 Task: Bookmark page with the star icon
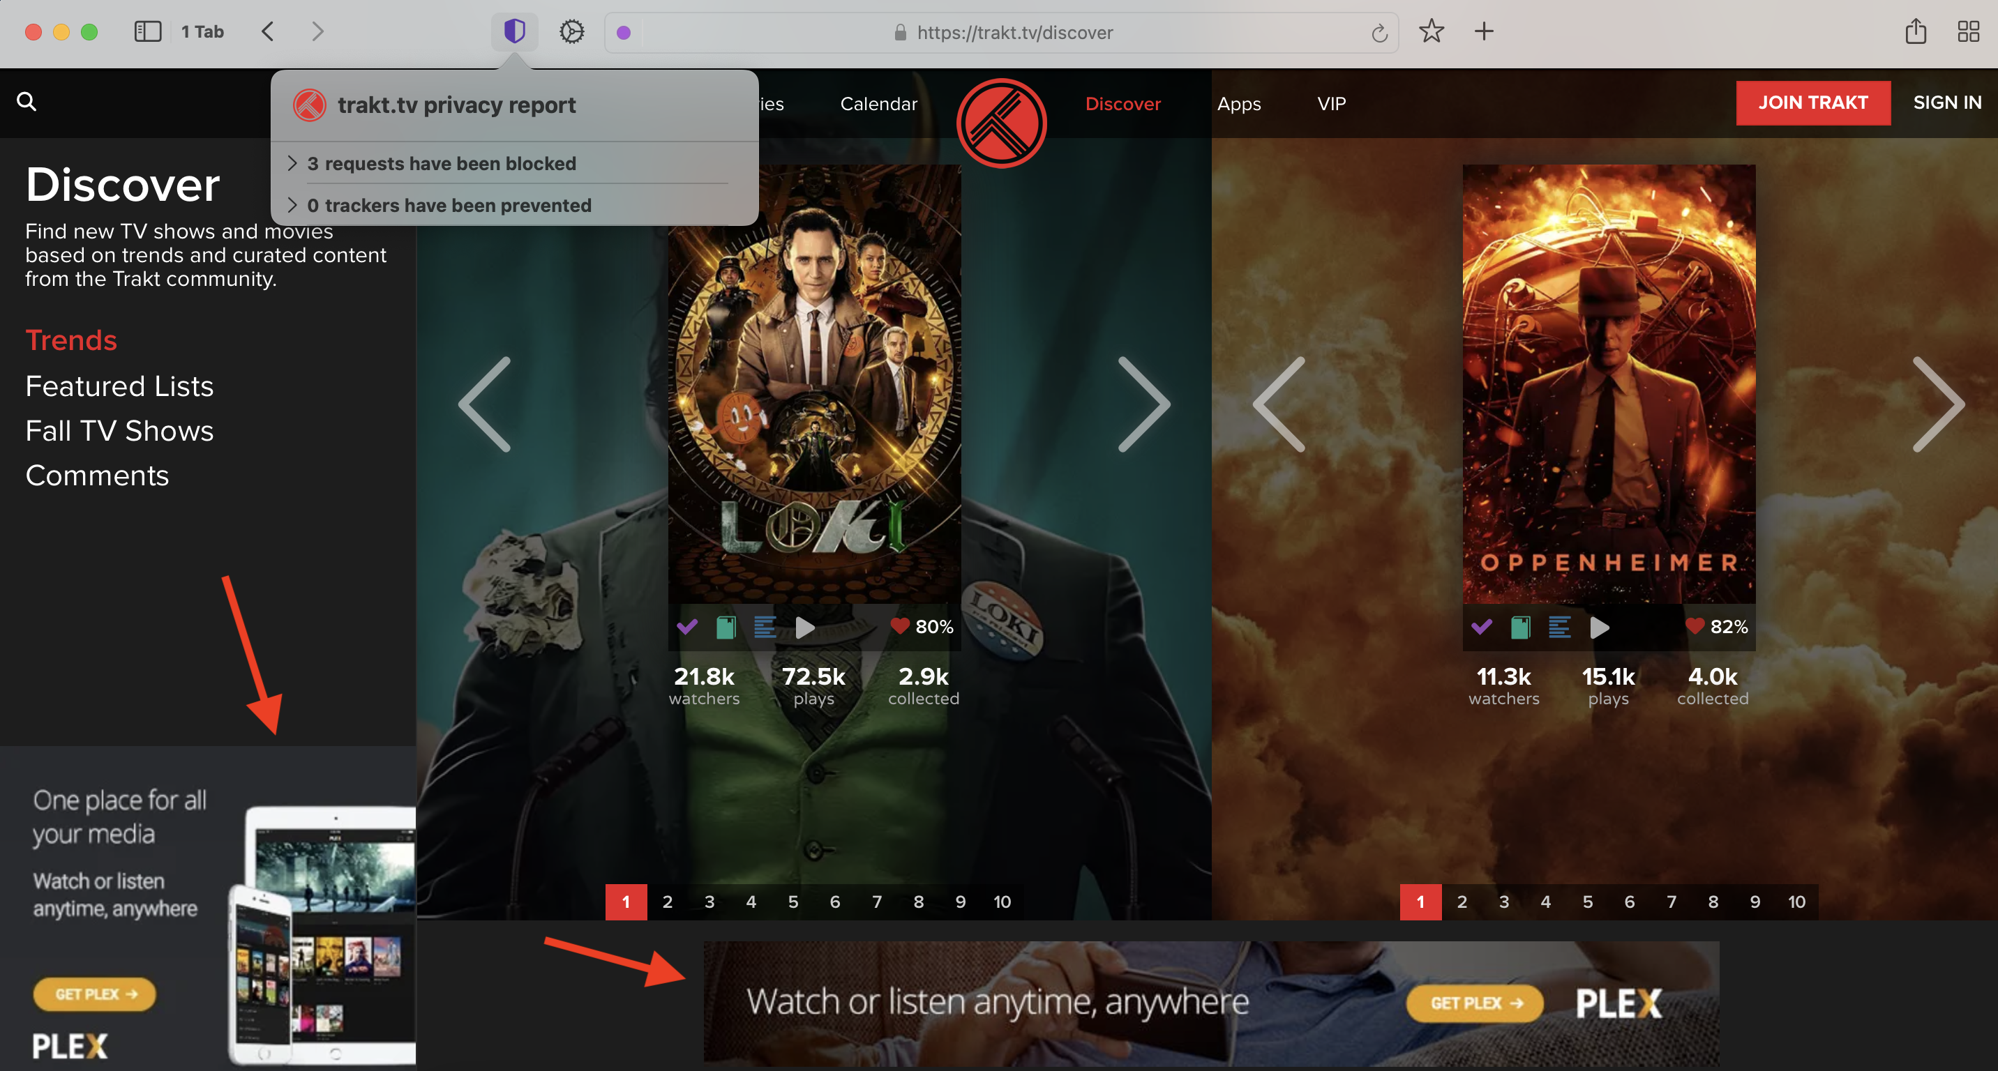[1431, 32]
